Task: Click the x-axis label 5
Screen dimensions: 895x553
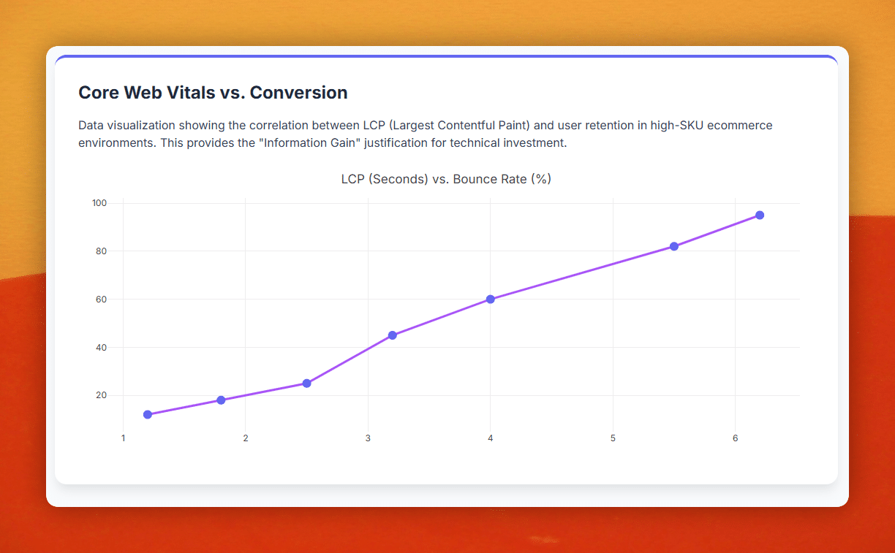Action: 613,438
